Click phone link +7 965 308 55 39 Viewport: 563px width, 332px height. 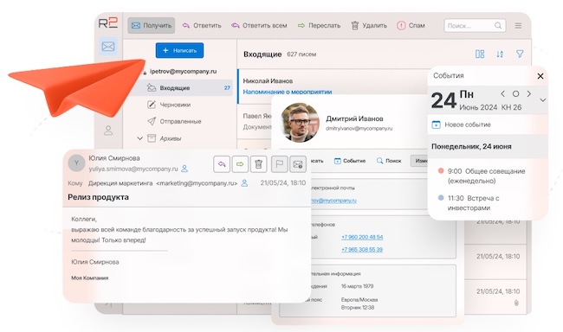(362, 250)
